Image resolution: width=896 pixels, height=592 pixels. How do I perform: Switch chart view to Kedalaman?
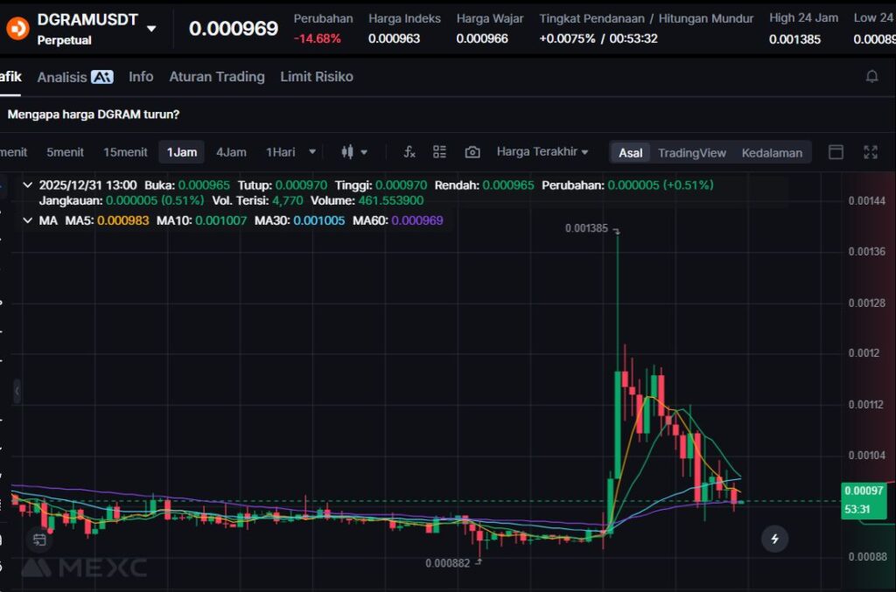pyautogui.click(x=772, y=153)
